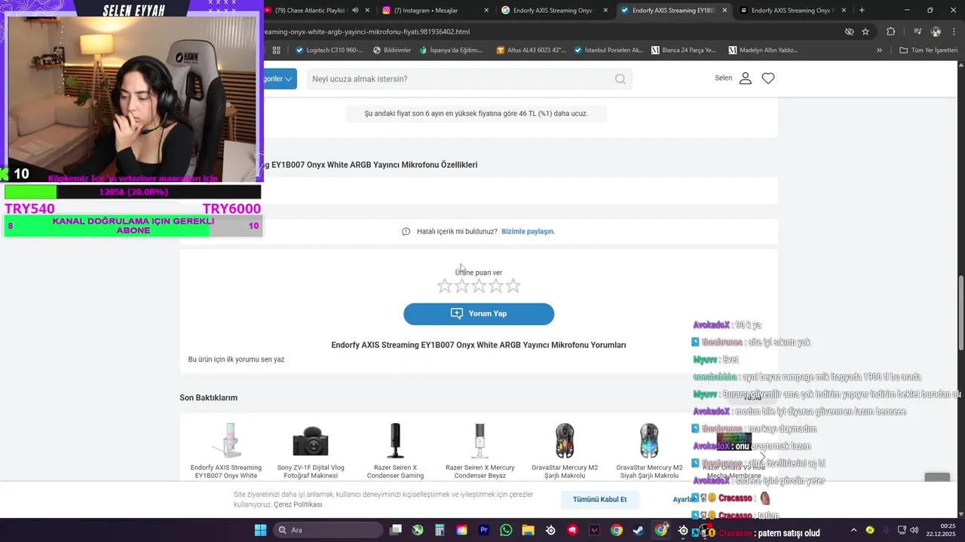Screen dimensions: 965x542
Task: Open the Razer Seiren X Mercury Beyaz item
Action: click(479, 450)
